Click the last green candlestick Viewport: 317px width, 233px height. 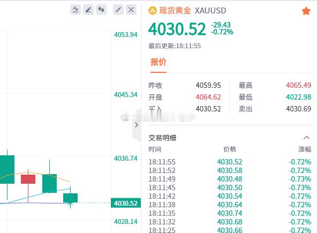[x=70, y=198]
